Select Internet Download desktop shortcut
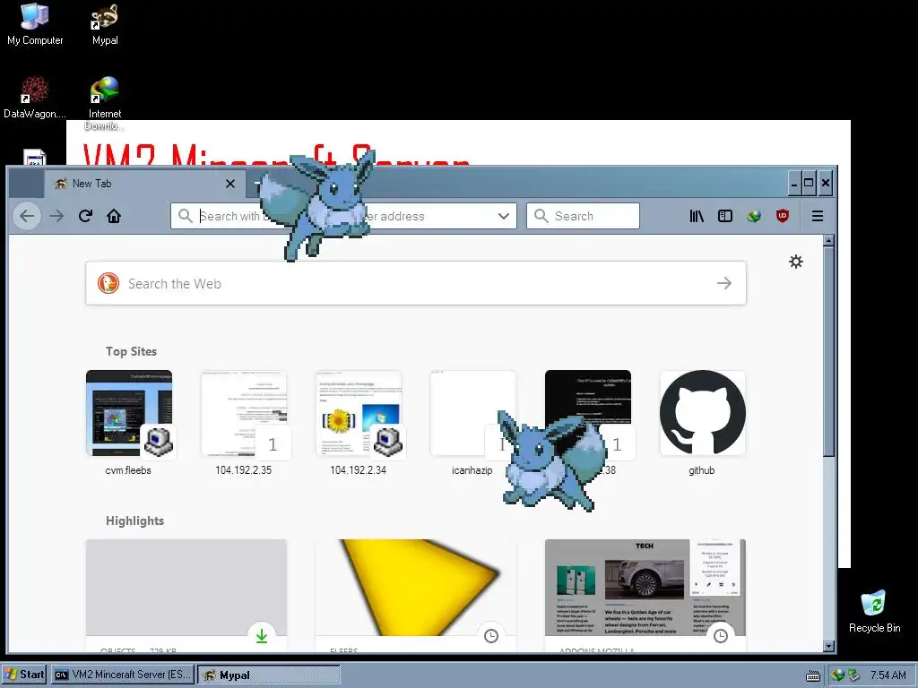Screen dimensions: 918x688 (105, 104)
